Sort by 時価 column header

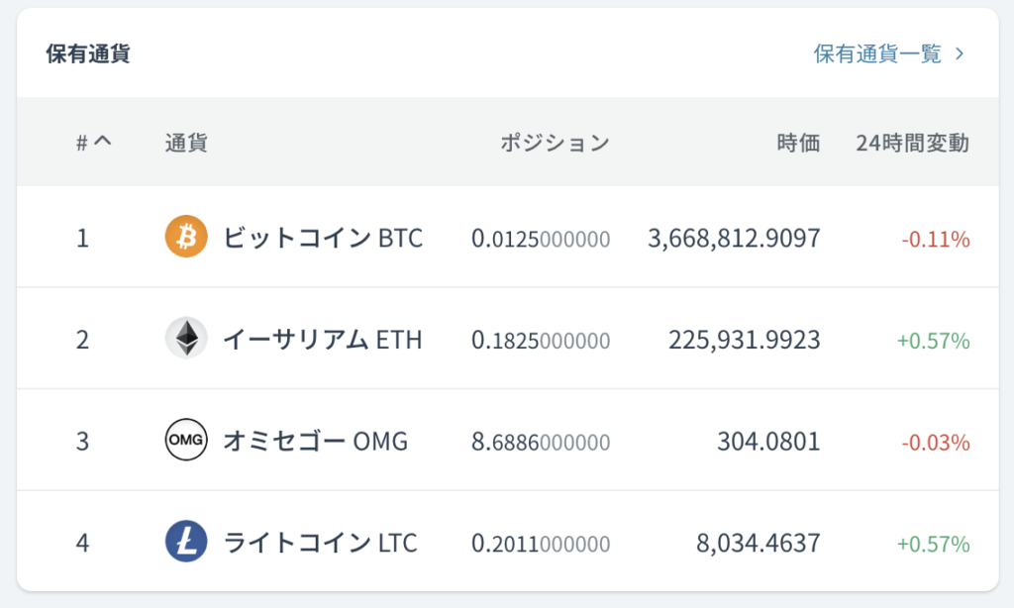point(799,143)
